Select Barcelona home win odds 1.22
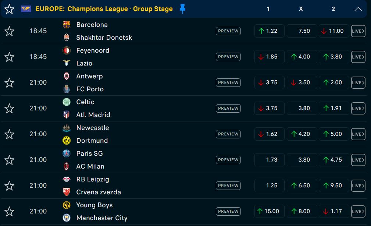The width and height of the screenshot is (371, 226). [269, 31]
